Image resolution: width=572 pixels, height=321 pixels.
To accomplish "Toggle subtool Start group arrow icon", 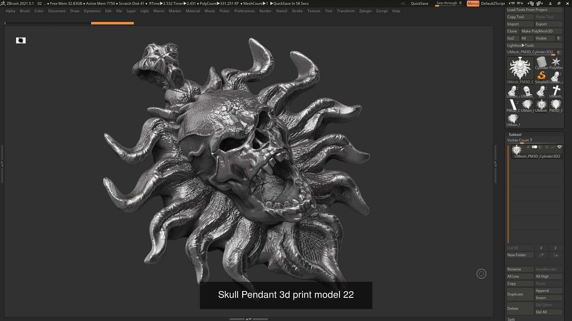I will click(528, 147).
